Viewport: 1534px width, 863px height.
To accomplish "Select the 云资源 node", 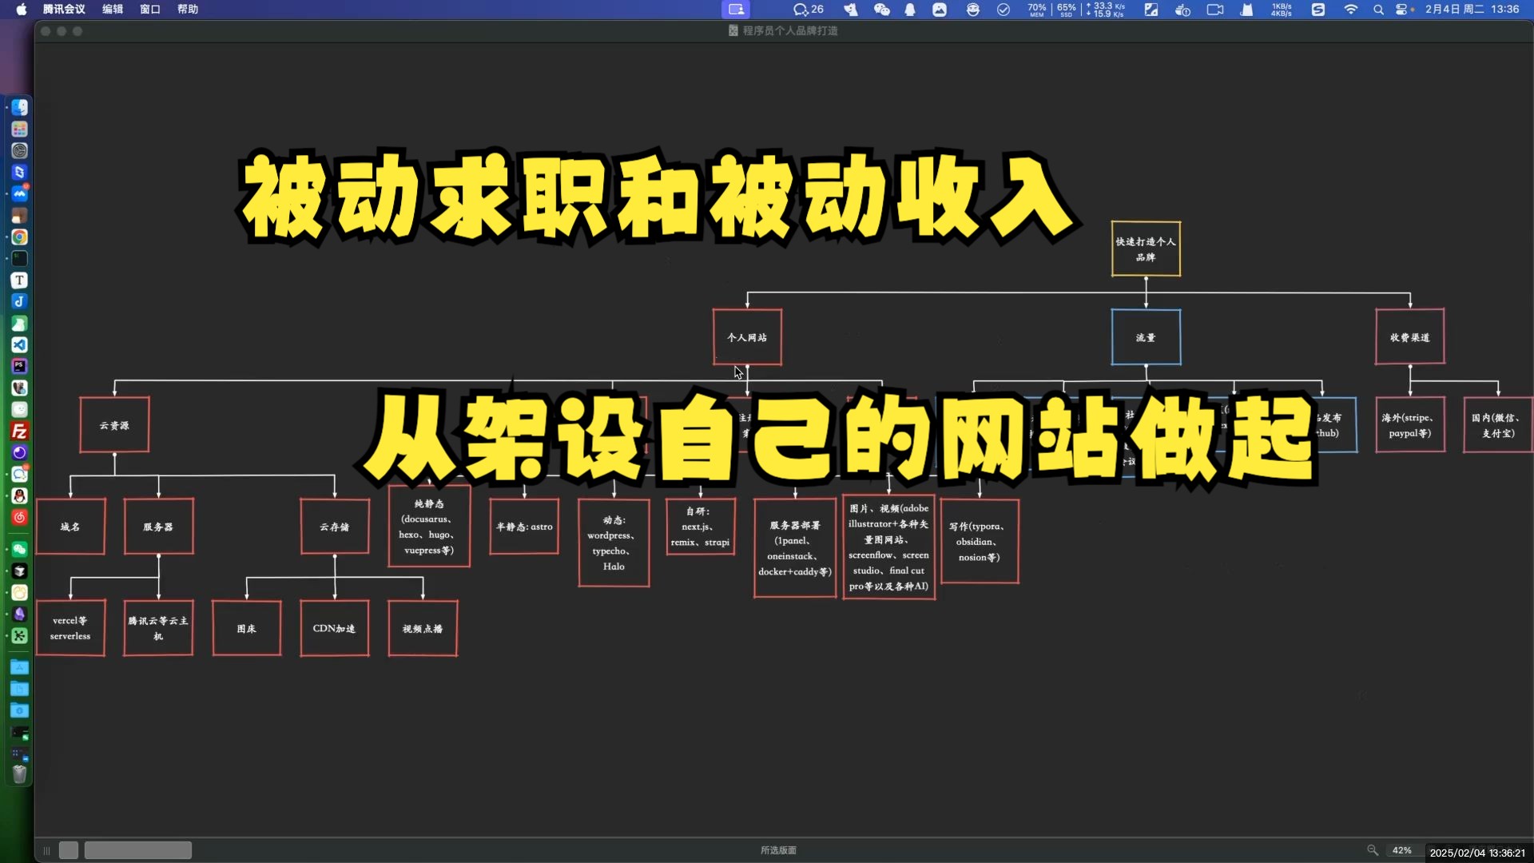I will 114,425.
